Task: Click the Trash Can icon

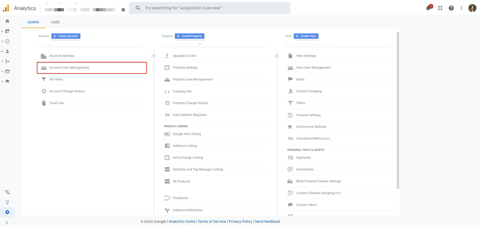Action: [x=44, y=103]
